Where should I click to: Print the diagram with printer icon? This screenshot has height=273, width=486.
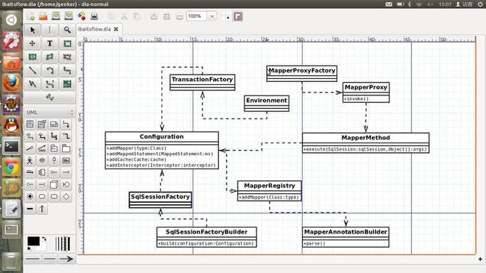[94, 16]
